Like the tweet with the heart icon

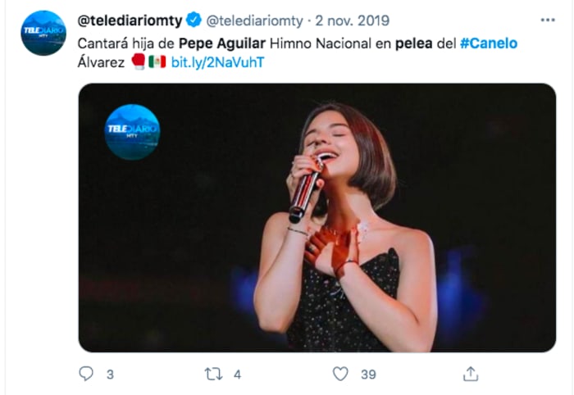(340, 374)
